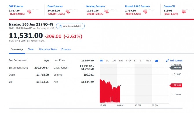Select the YTD chart range
The height and width of the screenshot is (113, 194).
pyautogui.click(x=128, y=60)
